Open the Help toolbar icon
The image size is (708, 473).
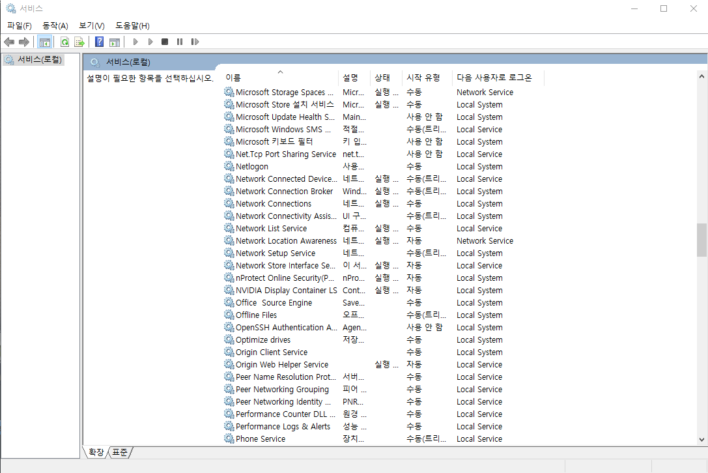[x=100, y=42]
